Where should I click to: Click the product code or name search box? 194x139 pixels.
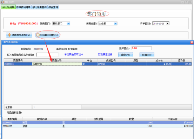[x=47, y=55]
